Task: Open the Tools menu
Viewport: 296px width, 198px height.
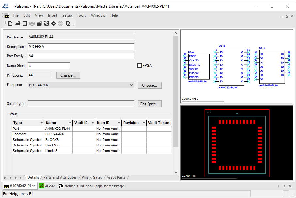Action: coord(81,15)
